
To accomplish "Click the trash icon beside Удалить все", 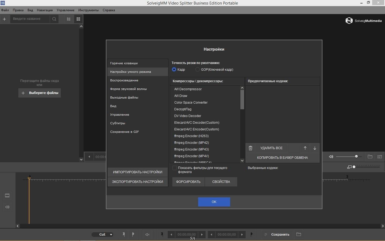I will point(251,148).
